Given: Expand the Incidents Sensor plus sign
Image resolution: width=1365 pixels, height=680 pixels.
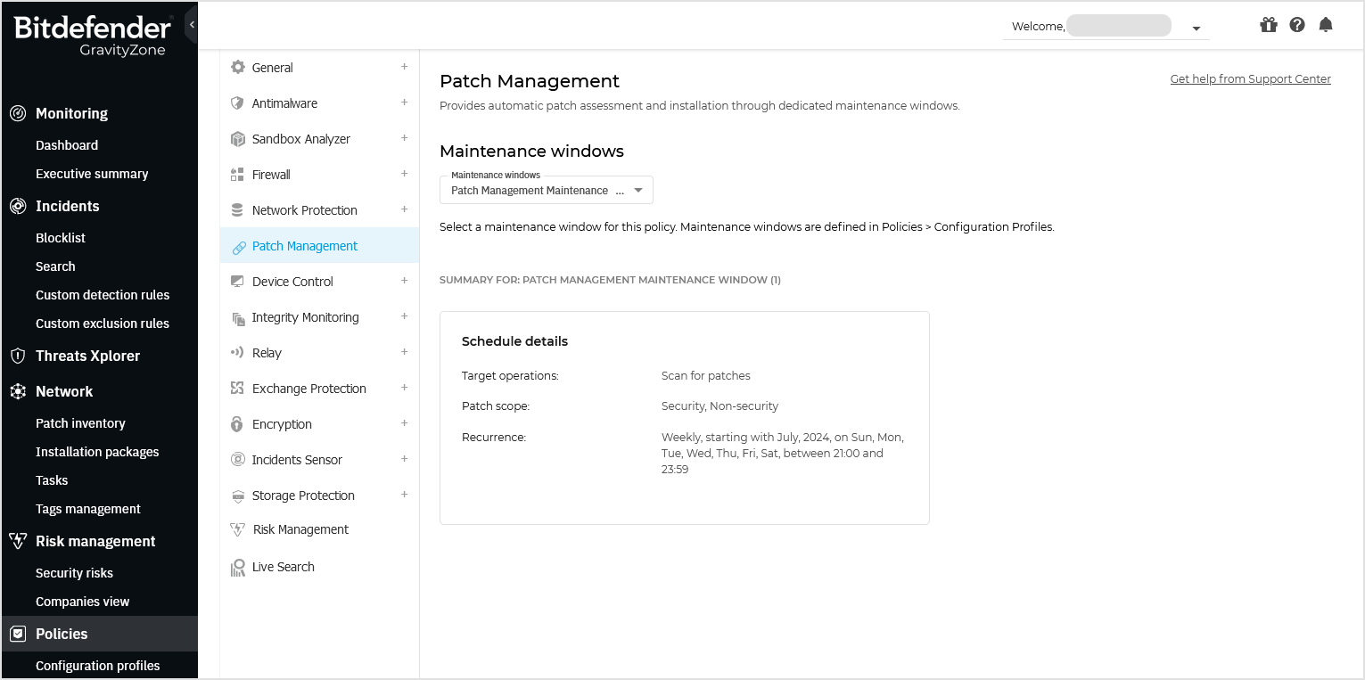Looking at the screenshot, I should click(404, 459).
